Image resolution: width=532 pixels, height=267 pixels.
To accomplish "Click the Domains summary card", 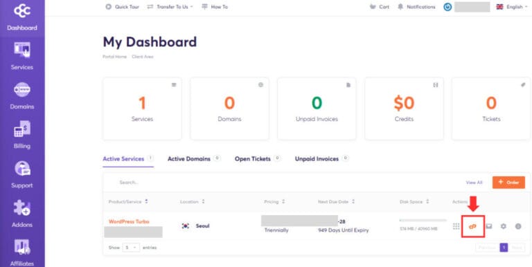I will tap(229, 109).
